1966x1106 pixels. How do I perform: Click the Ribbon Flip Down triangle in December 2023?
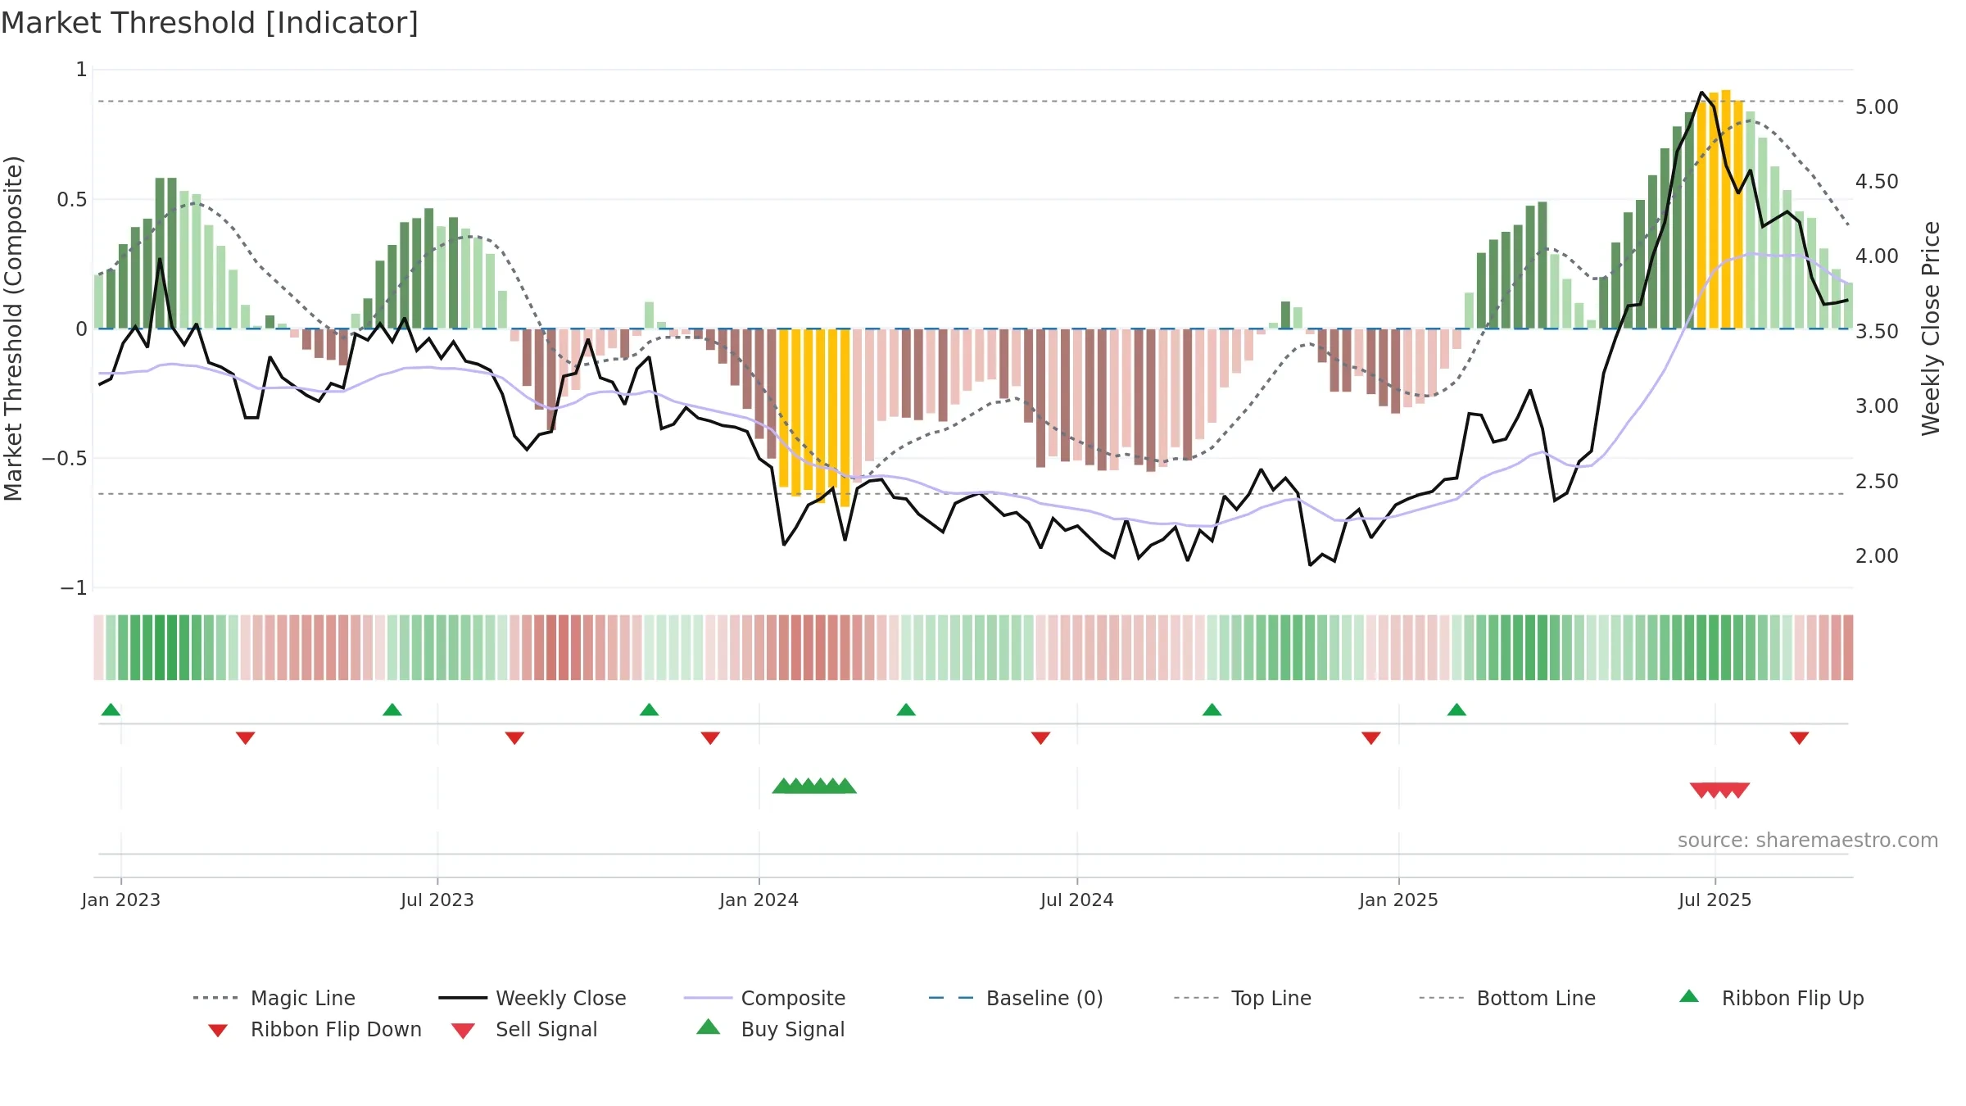[710, 738]
